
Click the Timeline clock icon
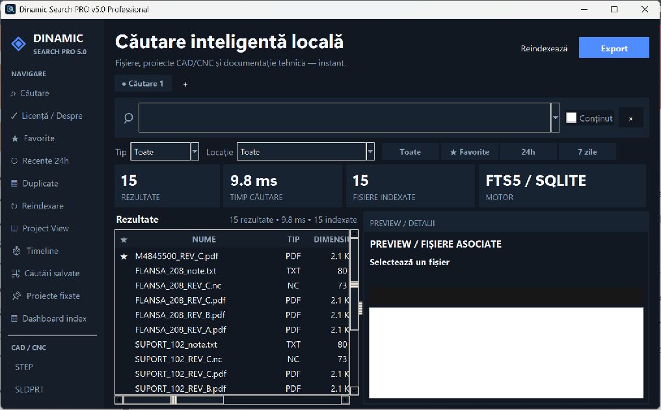coord(16,251)
